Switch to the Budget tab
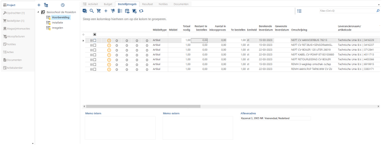The height and width of the screenshot is (145, 382). [x=108, y=4]
